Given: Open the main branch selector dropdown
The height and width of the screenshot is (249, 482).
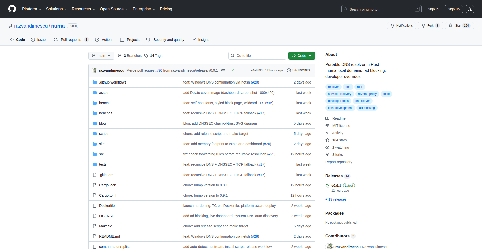Looking at the screenshot, I should [101, 56].
